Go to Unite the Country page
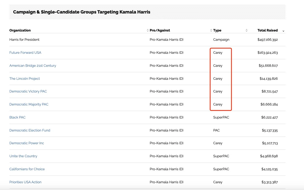304x190 pixels. (23, 156)
